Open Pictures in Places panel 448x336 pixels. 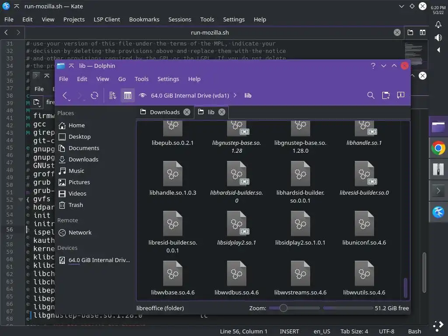(79, 182)
